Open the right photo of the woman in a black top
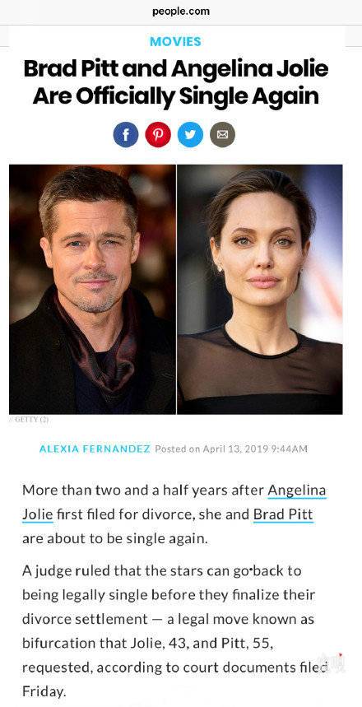Viewport: 362px width, 707px height. click(x=260, y=289)
